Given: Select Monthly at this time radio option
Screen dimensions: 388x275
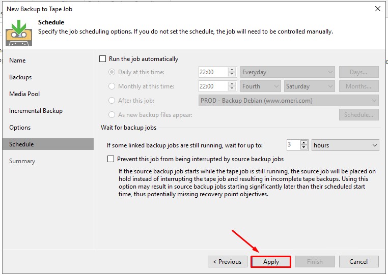Looking at the screenshot, I should 113,86.
